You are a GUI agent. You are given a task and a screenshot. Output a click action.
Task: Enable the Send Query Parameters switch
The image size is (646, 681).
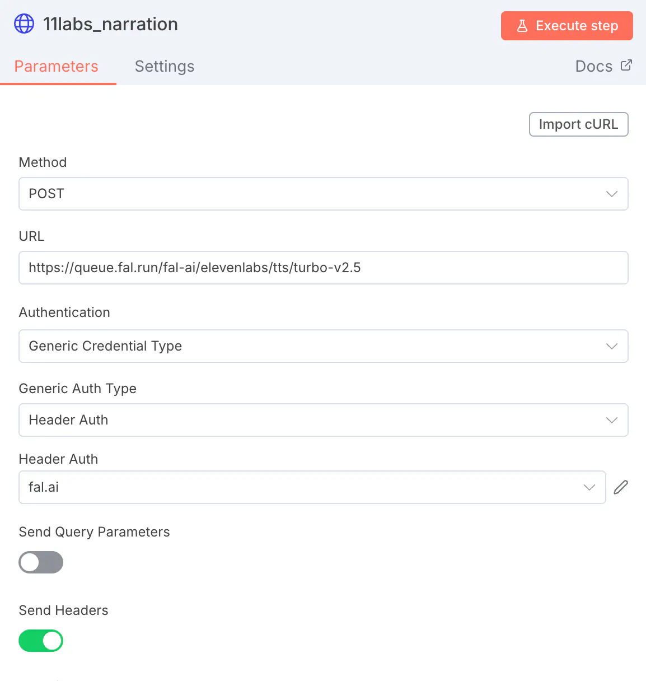41,562
